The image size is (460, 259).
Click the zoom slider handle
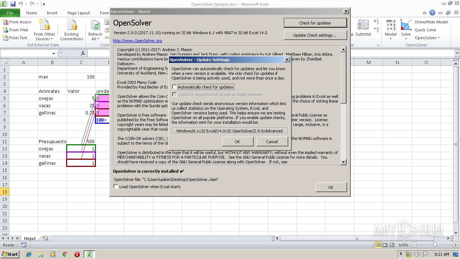tap(434, 245)
